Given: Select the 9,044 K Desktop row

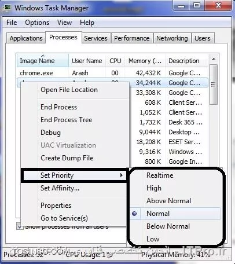Looking at the screenshot, I should click(x=169, y=132).
